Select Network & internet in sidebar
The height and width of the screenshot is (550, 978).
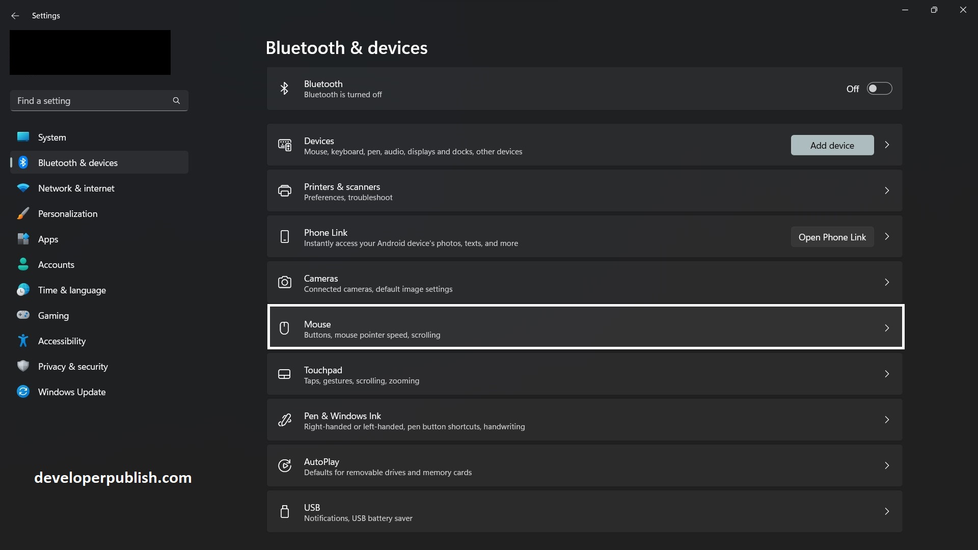click(76, 188)
